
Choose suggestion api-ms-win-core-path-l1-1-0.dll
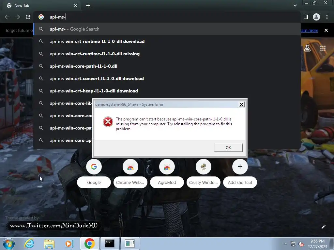pyautogui.click(x=167, y=66)
